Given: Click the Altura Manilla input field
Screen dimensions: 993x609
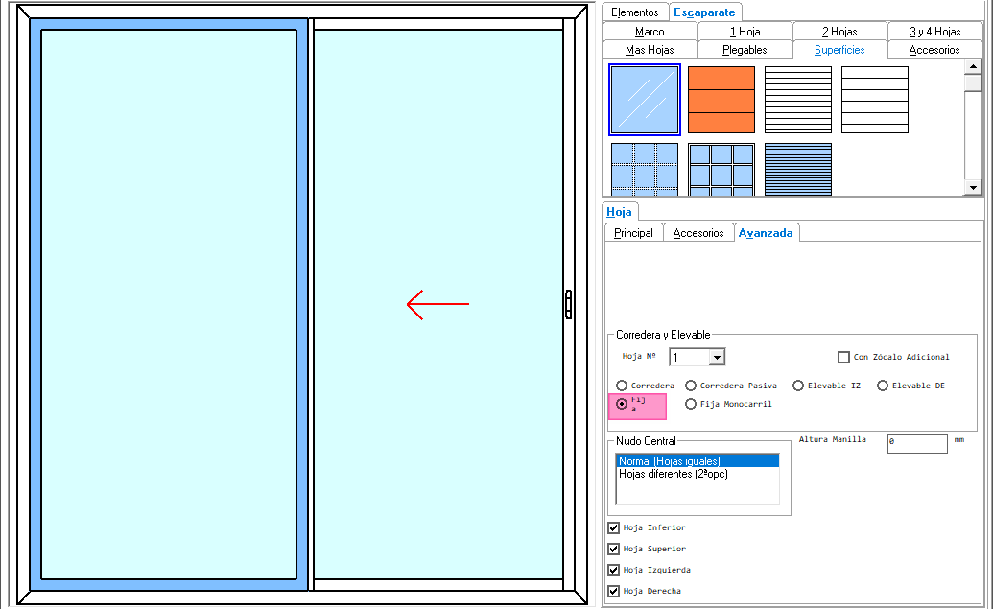Looking at the screenshot, I should 917,442.
